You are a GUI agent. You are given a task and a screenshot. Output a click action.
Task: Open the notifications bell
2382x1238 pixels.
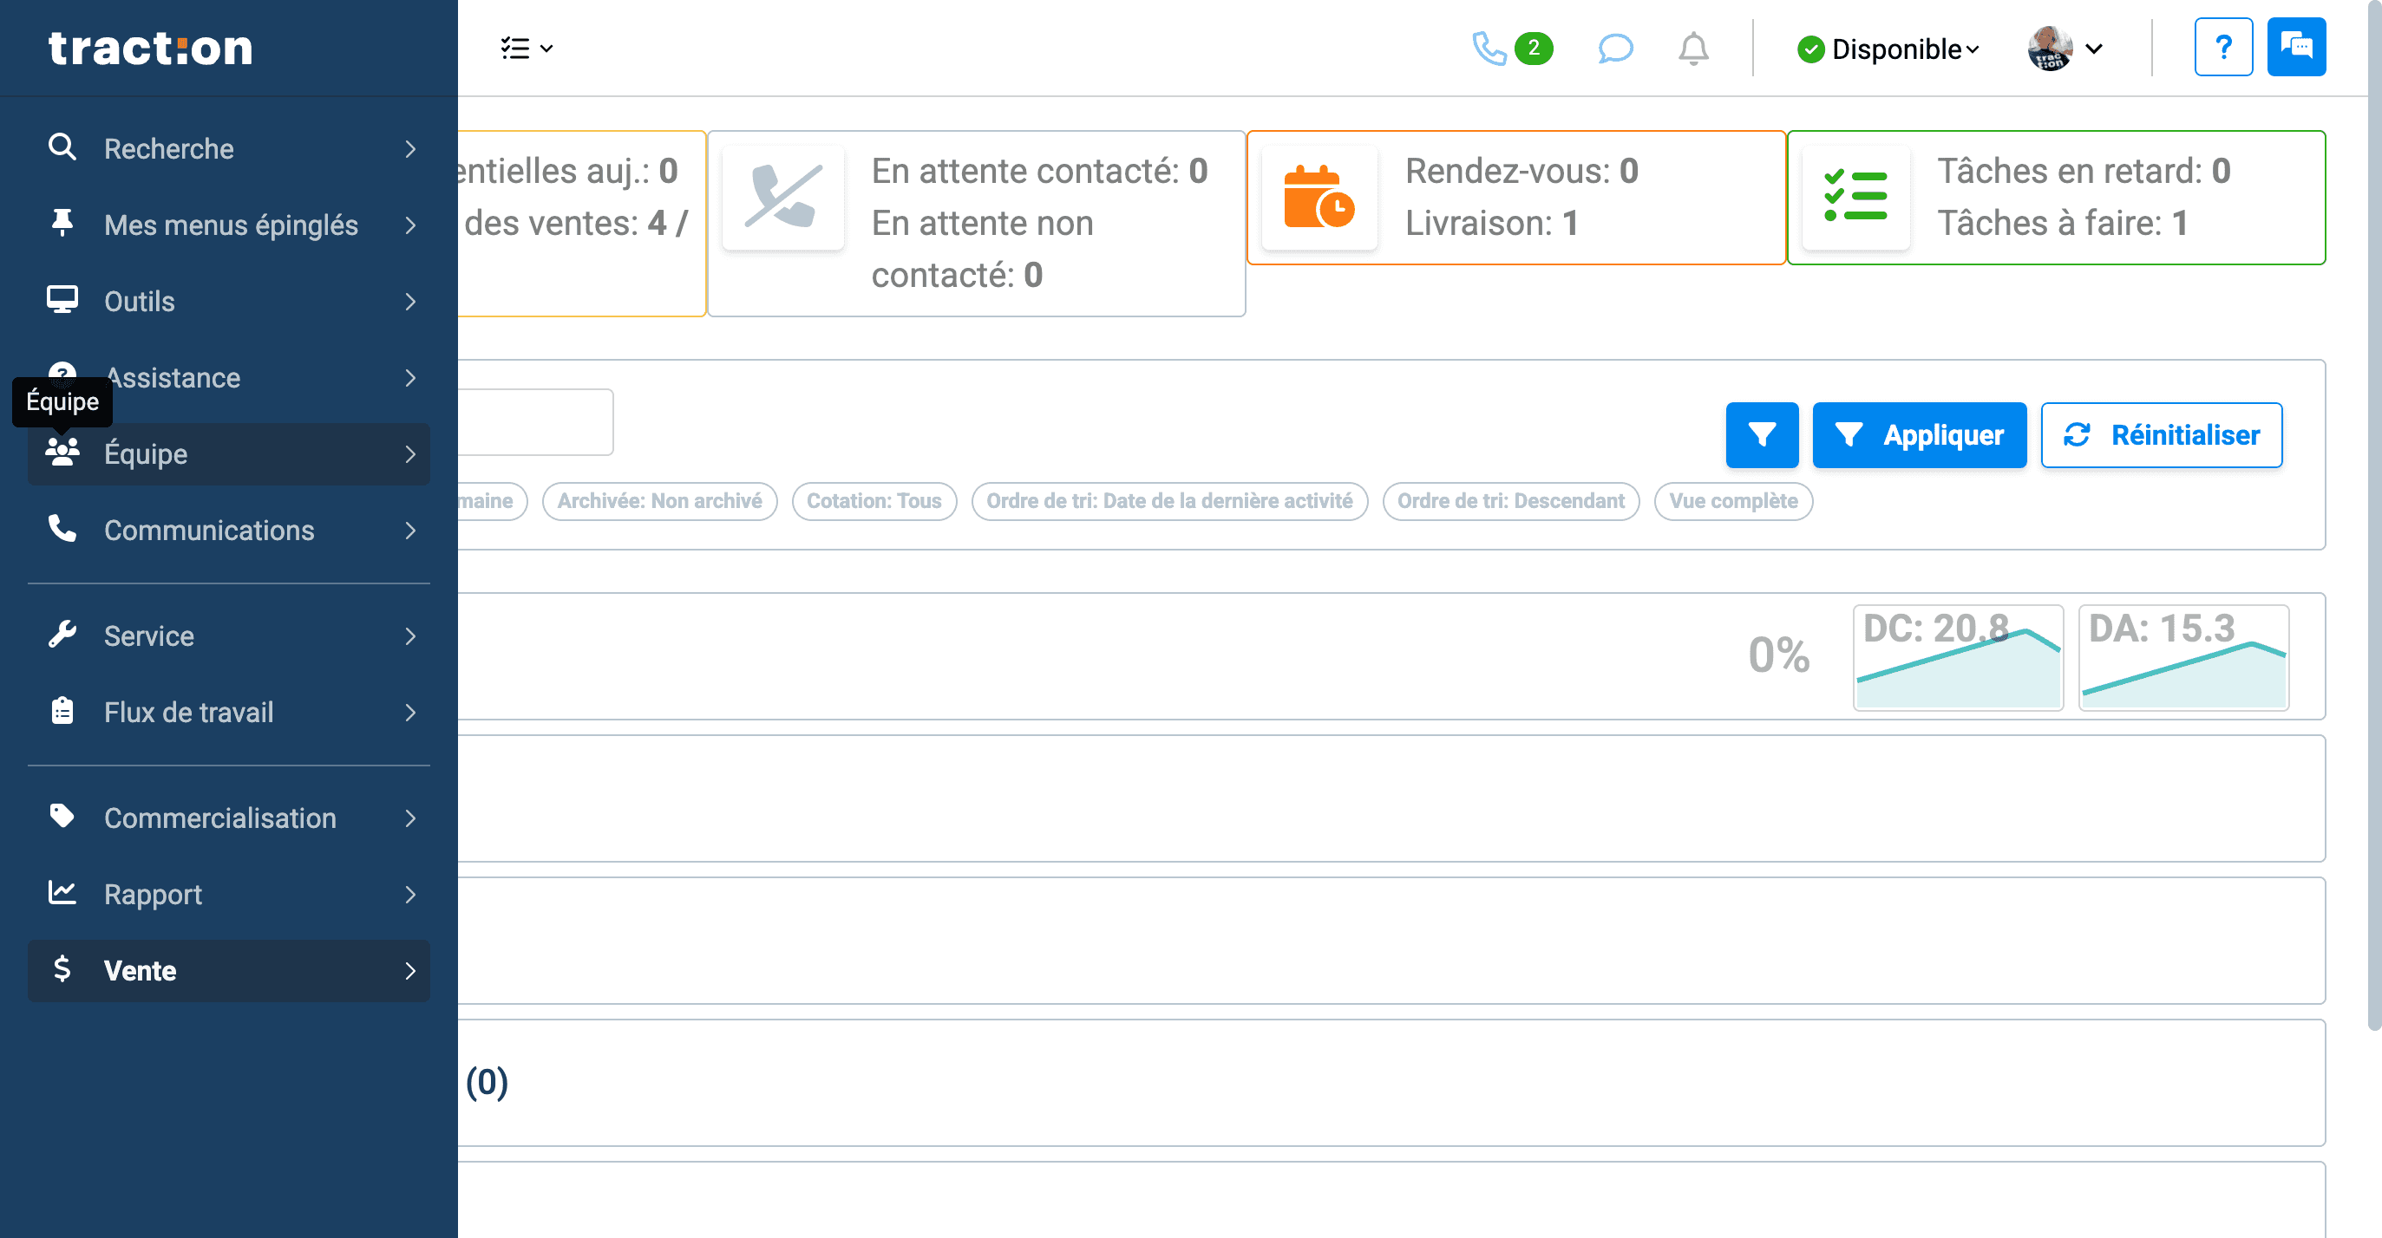(1693, 48)
